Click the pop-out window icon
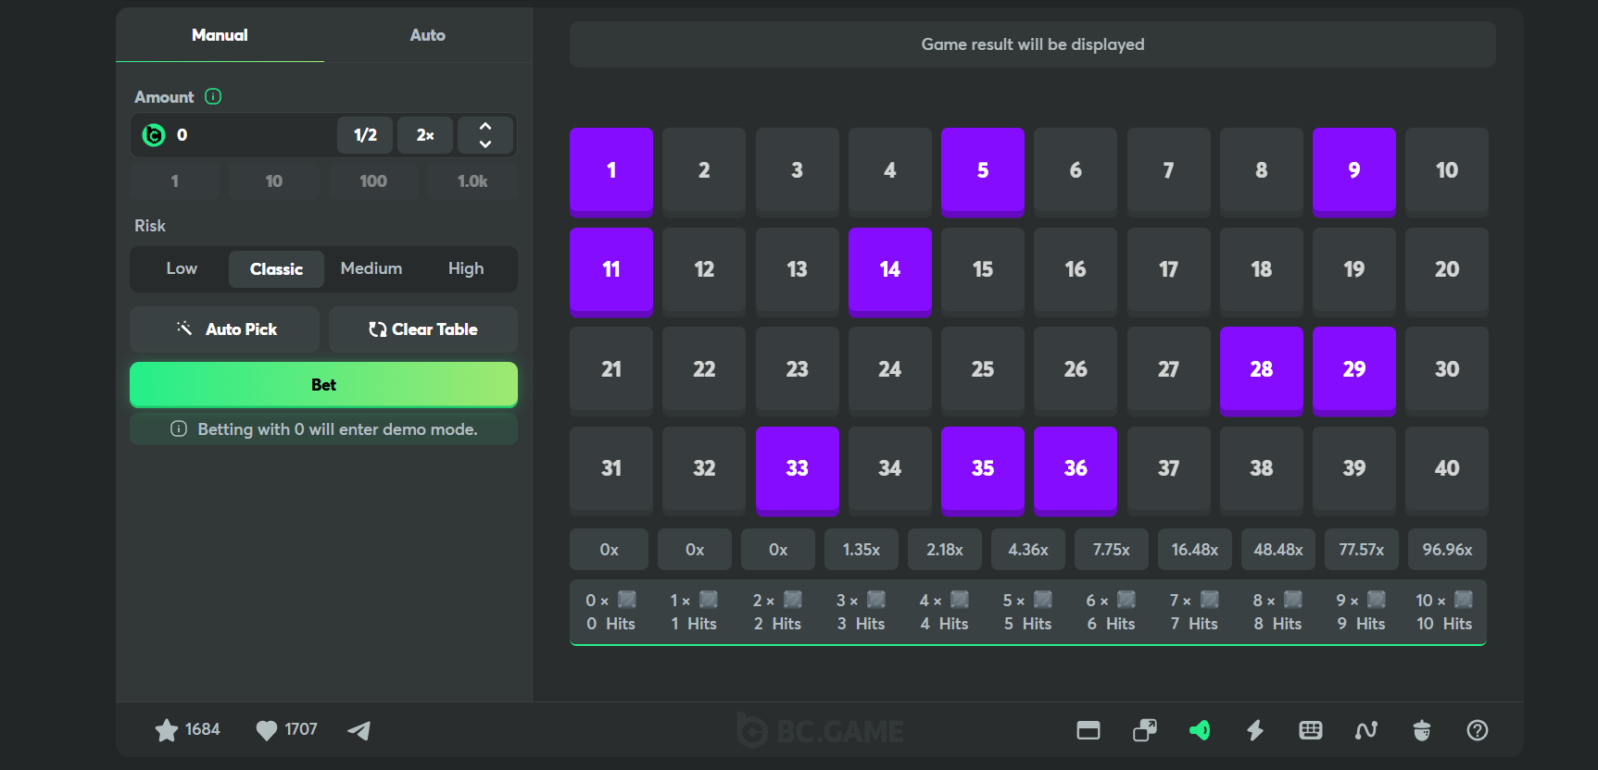Image resolution: width=1598 pixels, height=770 pixels. tap(1144, 730)
